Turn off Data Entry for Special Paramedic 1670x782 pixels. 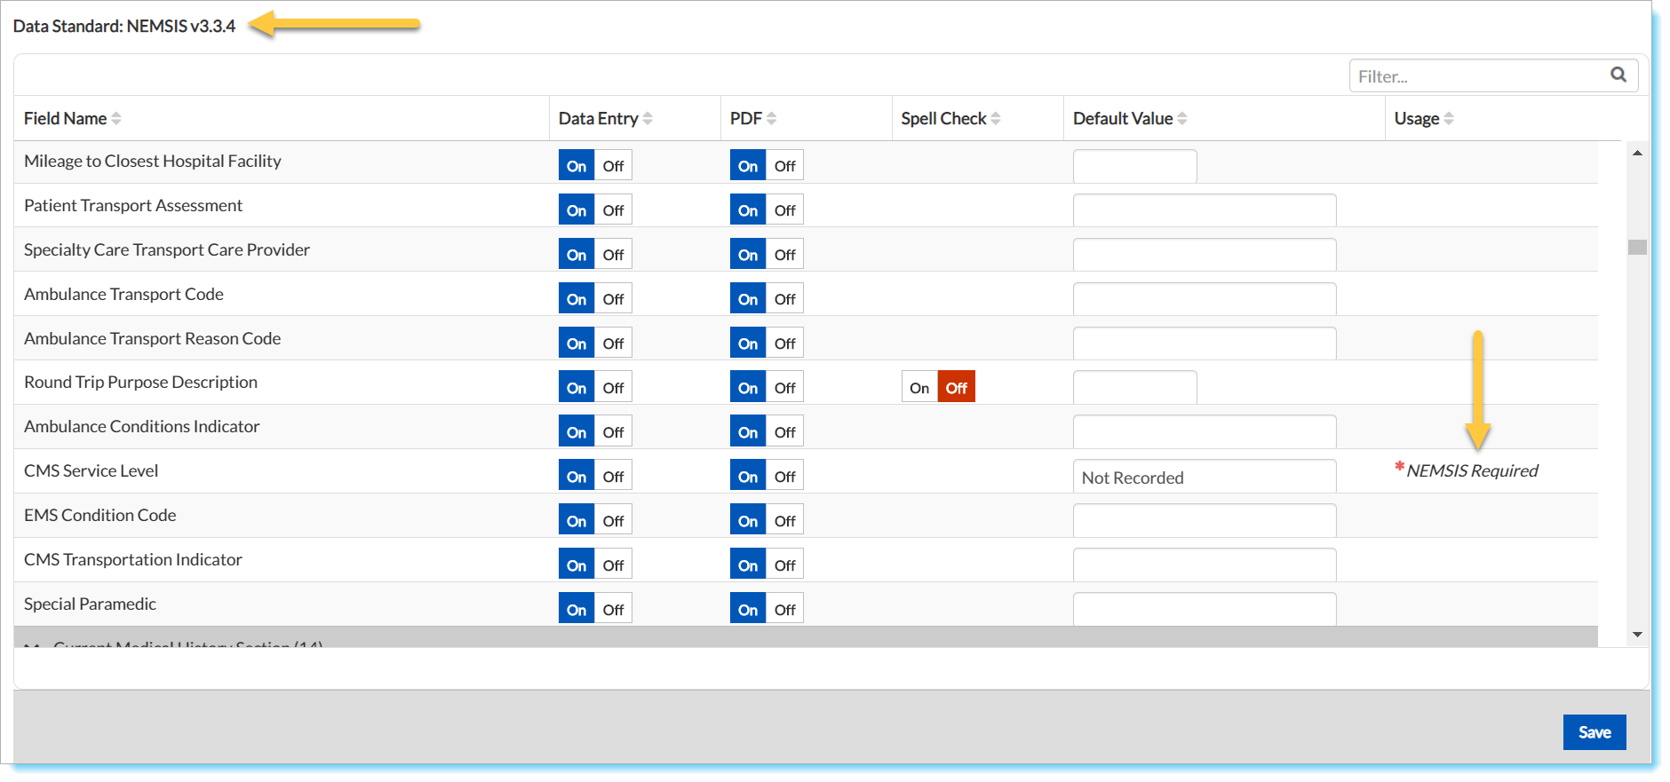pos(613,610)
